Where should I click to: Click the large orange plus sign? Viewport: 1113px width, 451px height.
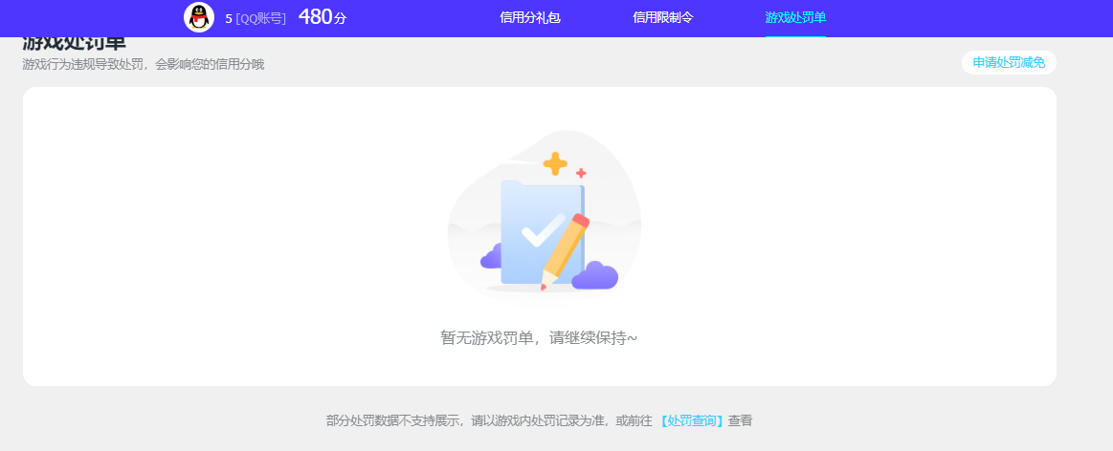555,163
